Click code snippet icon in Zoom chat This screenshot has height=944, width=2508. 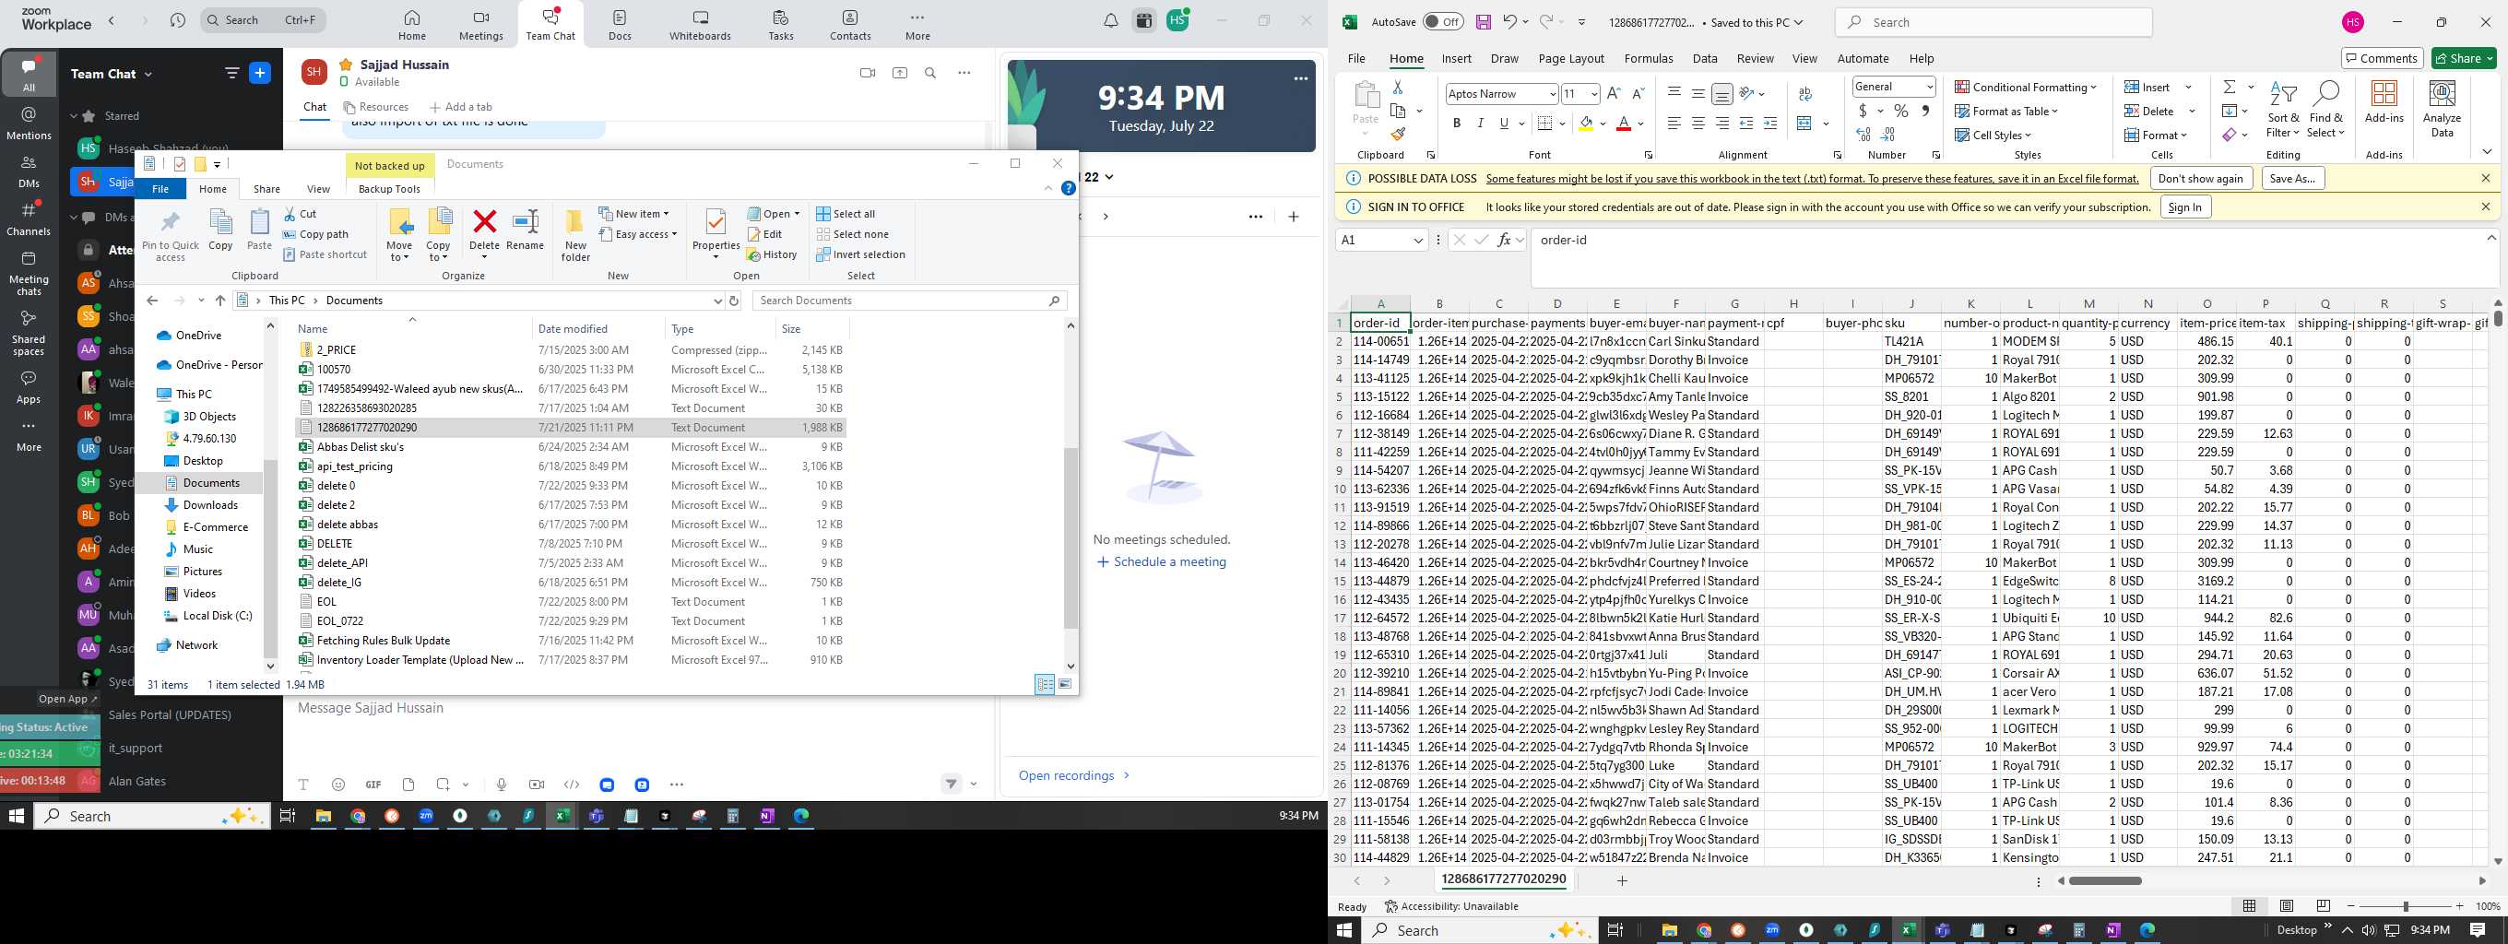tap(572, 785)
